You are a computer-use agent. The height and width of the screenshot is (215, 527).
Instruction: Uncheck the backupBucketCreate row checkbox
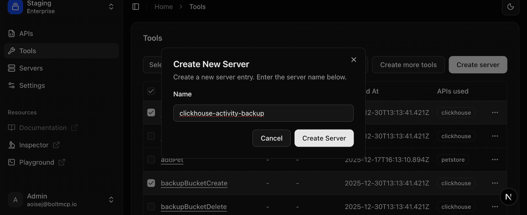[151, 183]
